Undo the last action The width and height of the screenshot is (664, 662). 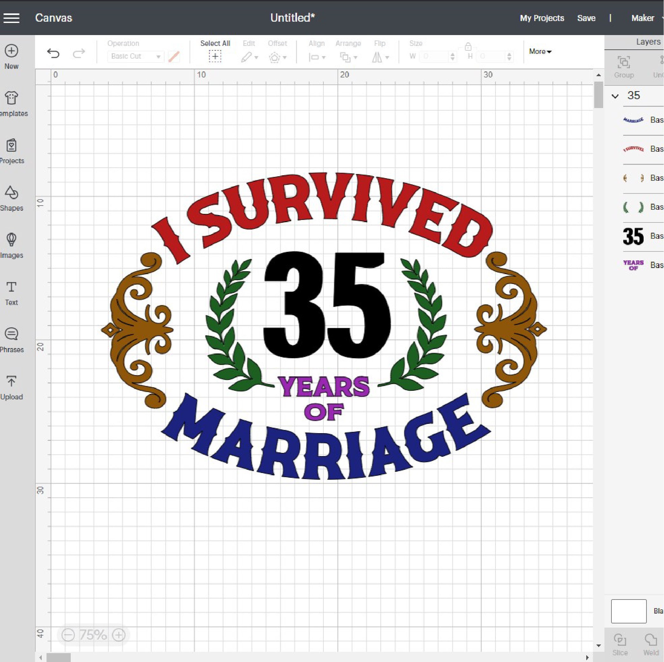[53, 53]
